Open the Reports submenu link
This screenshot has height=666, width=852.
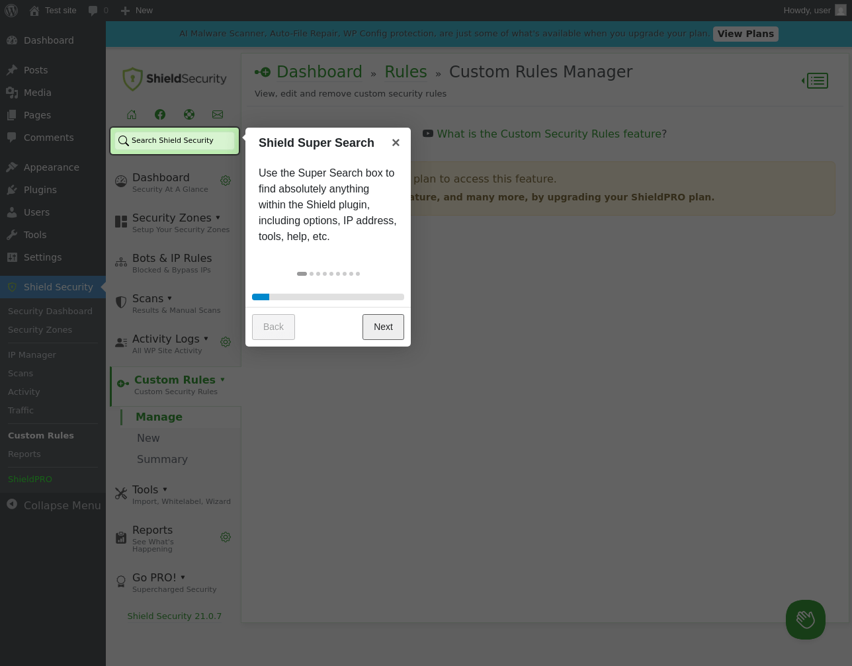coord(24,454)
